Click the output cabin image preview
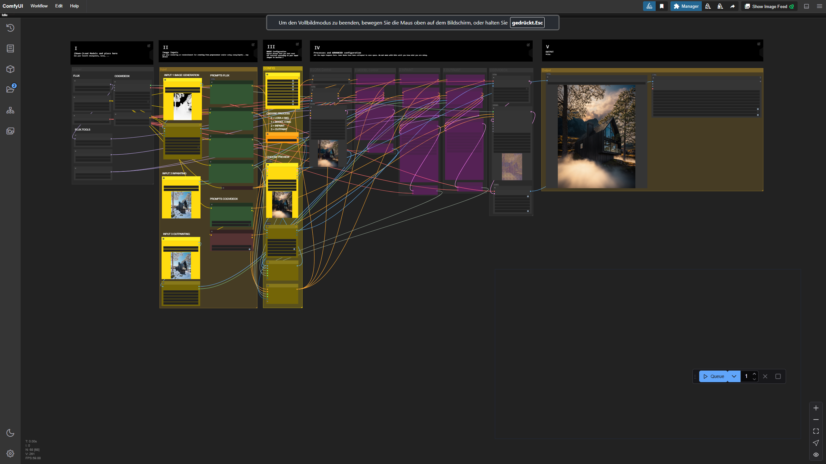Image resolution: width=826 pixels, height=464 pixels. coord(596,136)
